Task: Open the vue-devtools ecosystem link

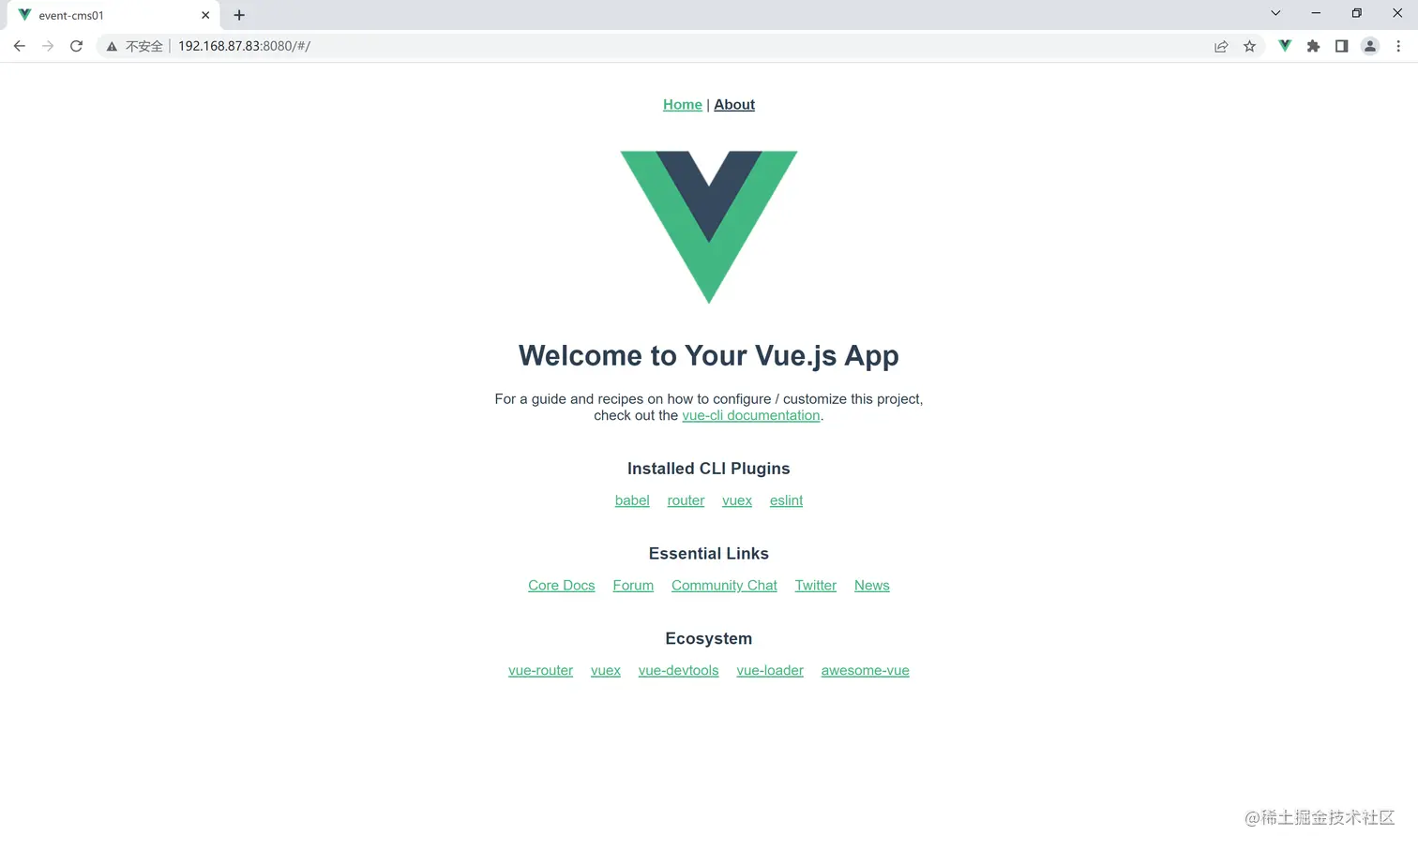Action: click(x=678, y=671)
